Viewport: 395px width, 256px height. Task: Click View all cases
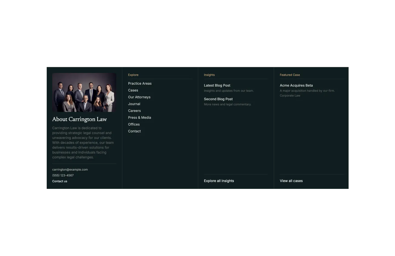pyautogui.click(x=291, y=181)
